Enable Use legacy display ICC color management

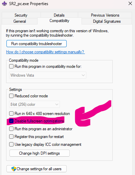(11, 144)
